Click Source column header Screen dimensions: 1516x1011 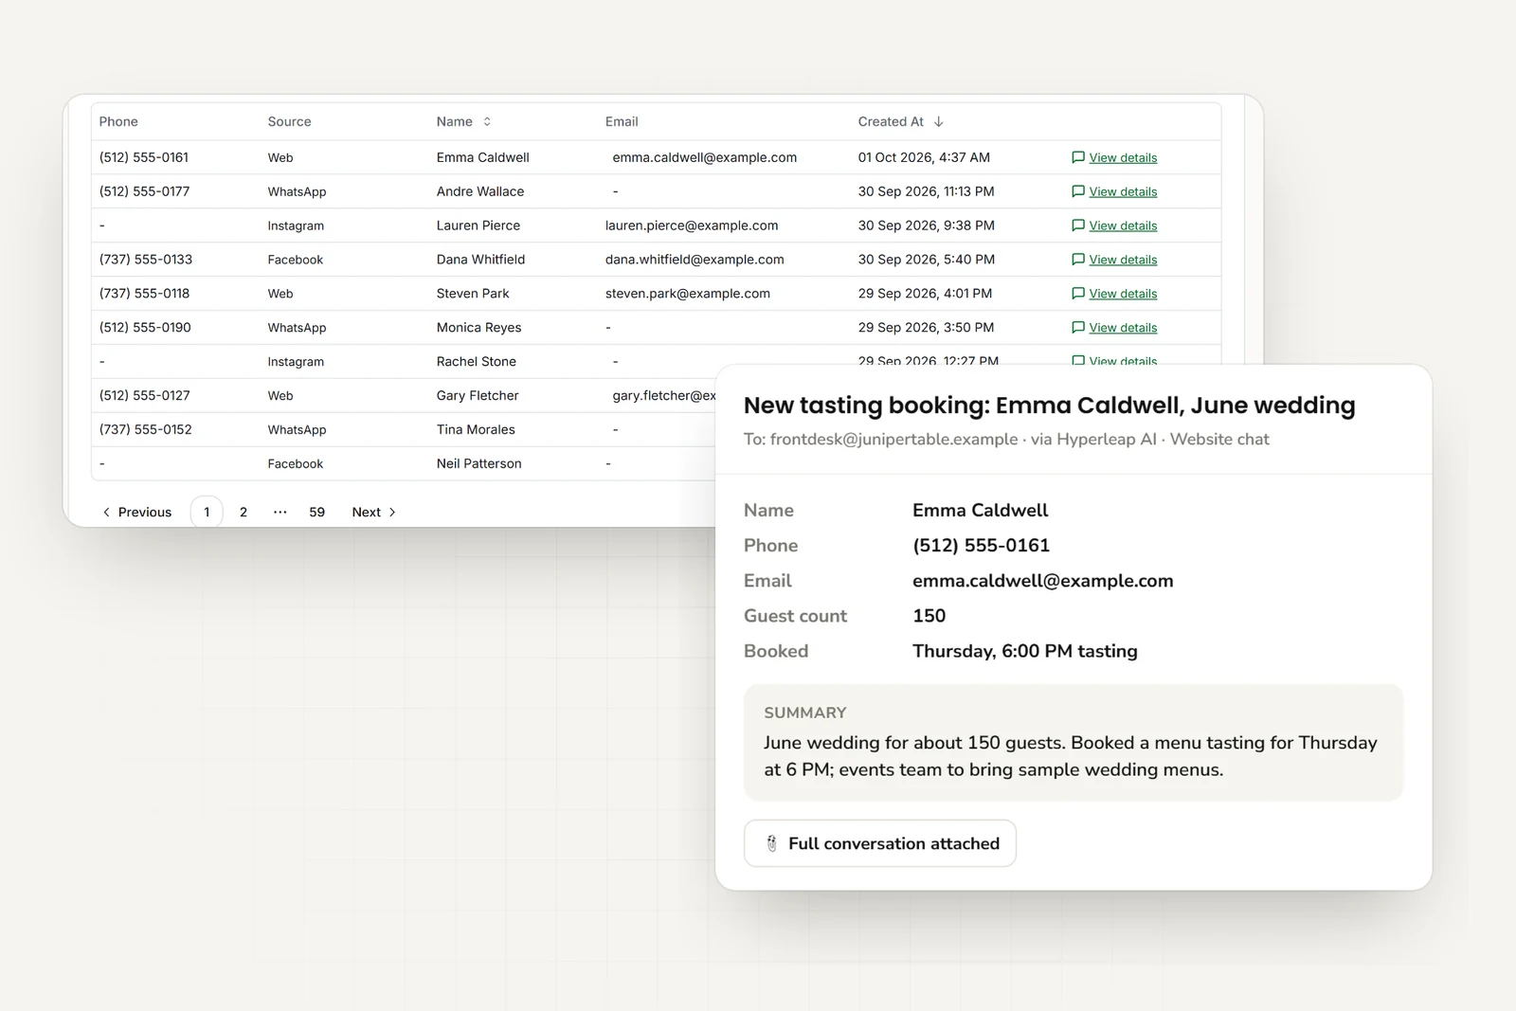(289, 121)
